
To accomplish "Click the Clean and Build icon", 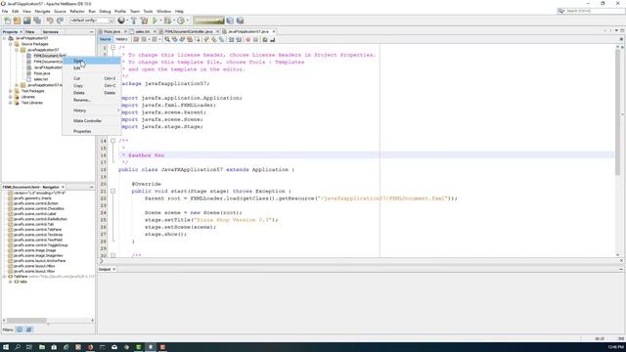I will pos(144,21).
